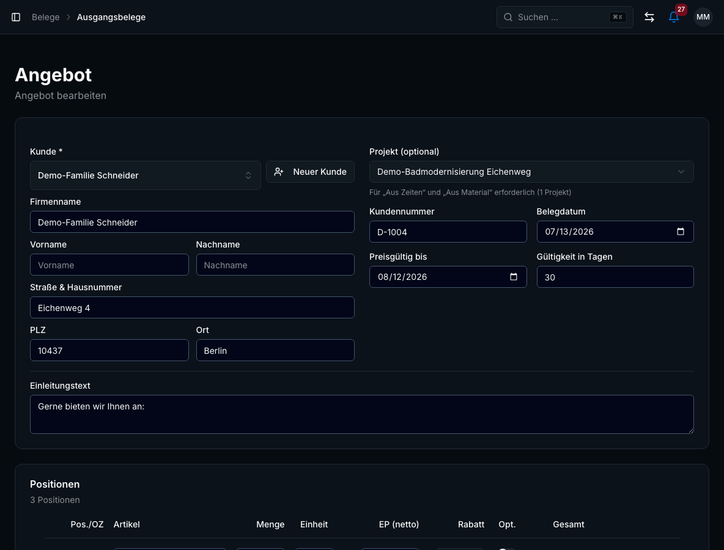724x550 pixels.
Task: Click the Rabatt column header
Action: click(x=471, y=524)
